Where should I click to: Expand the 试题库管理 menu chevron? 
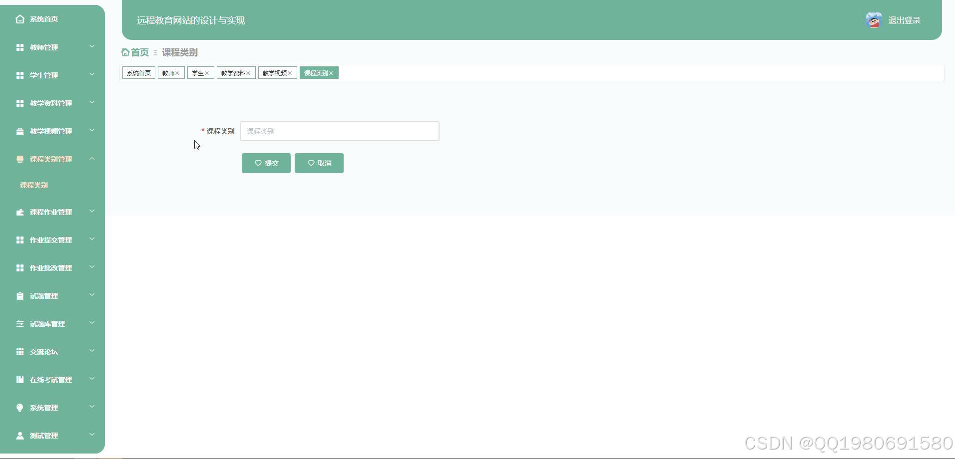(x=92, y=323)
